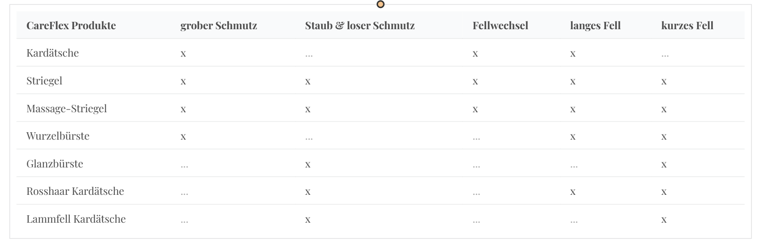Screen dimensions: 758x244
Task: Click Massage-Striegel's x under grober Schmutz
Action: [183, 109]
